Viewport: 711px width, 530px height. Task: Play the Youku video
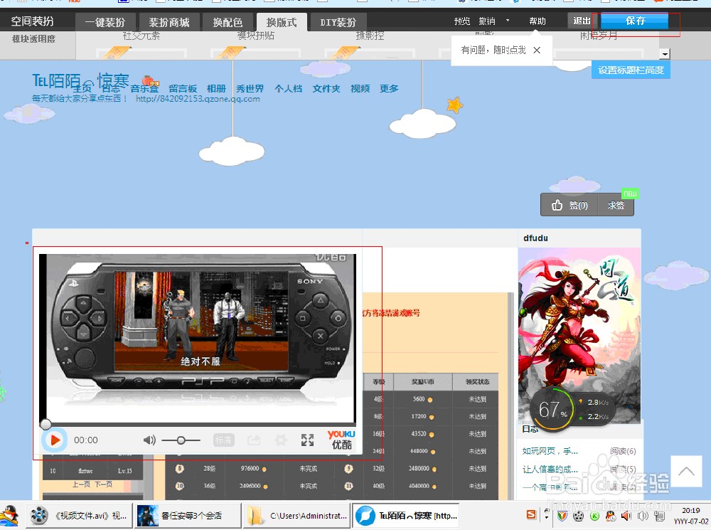pos(55,440)
